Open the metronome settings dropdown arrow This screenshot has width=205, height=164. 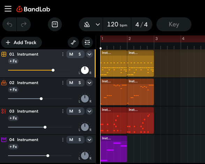coord(98,24)
